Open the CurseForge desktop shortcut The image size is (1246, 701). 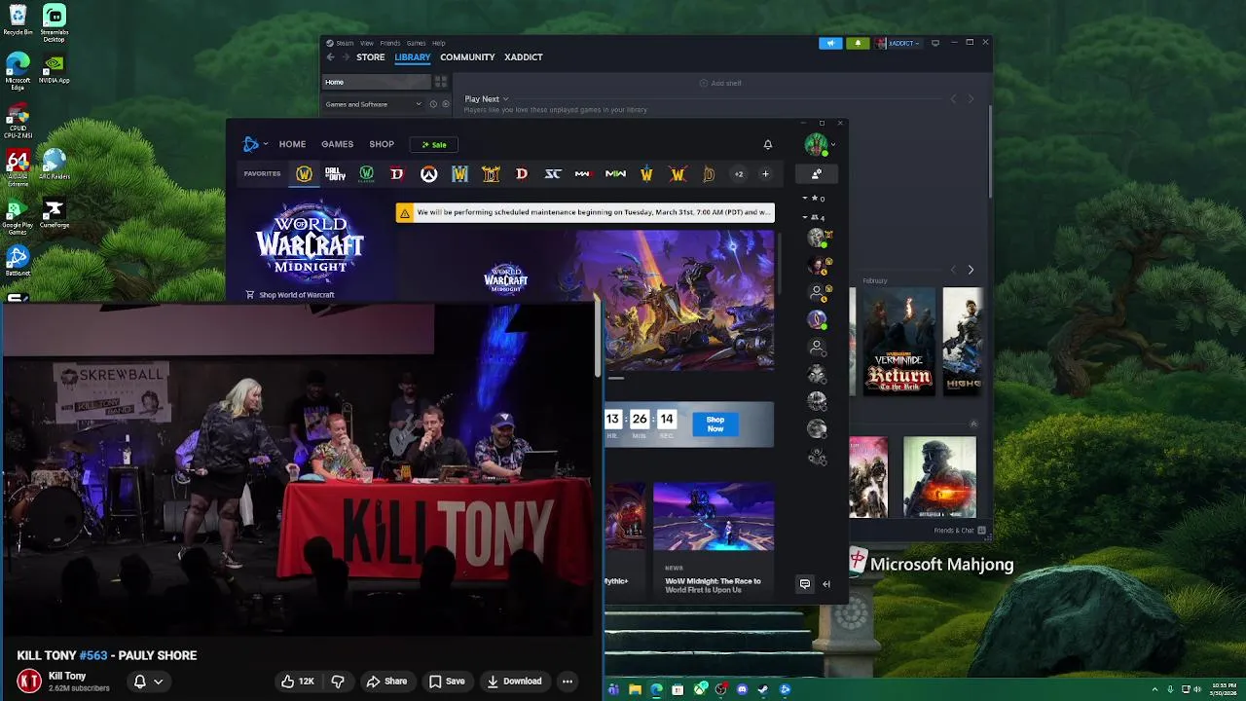coord(55,215)
